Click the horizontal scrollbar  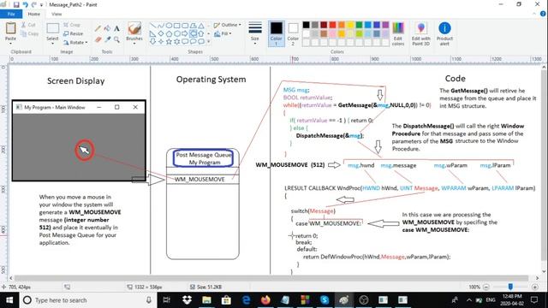pos(271,278)
